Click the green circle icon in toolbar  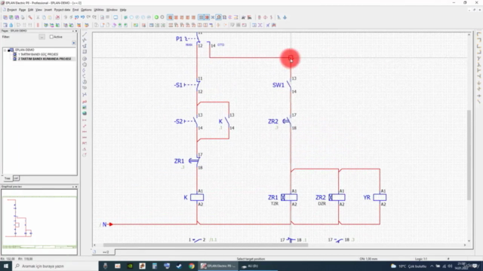[x=156, y=17]
